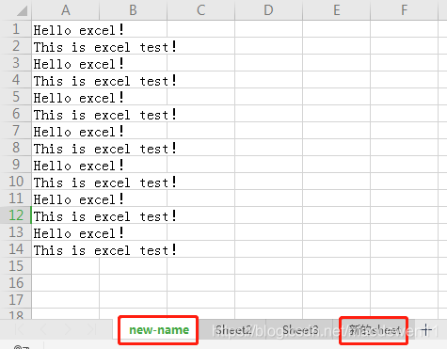The width and height of the screenshot is (447, 349).
Task: Click 'Hello excel!' in row 7
Action: click(78, 132)
